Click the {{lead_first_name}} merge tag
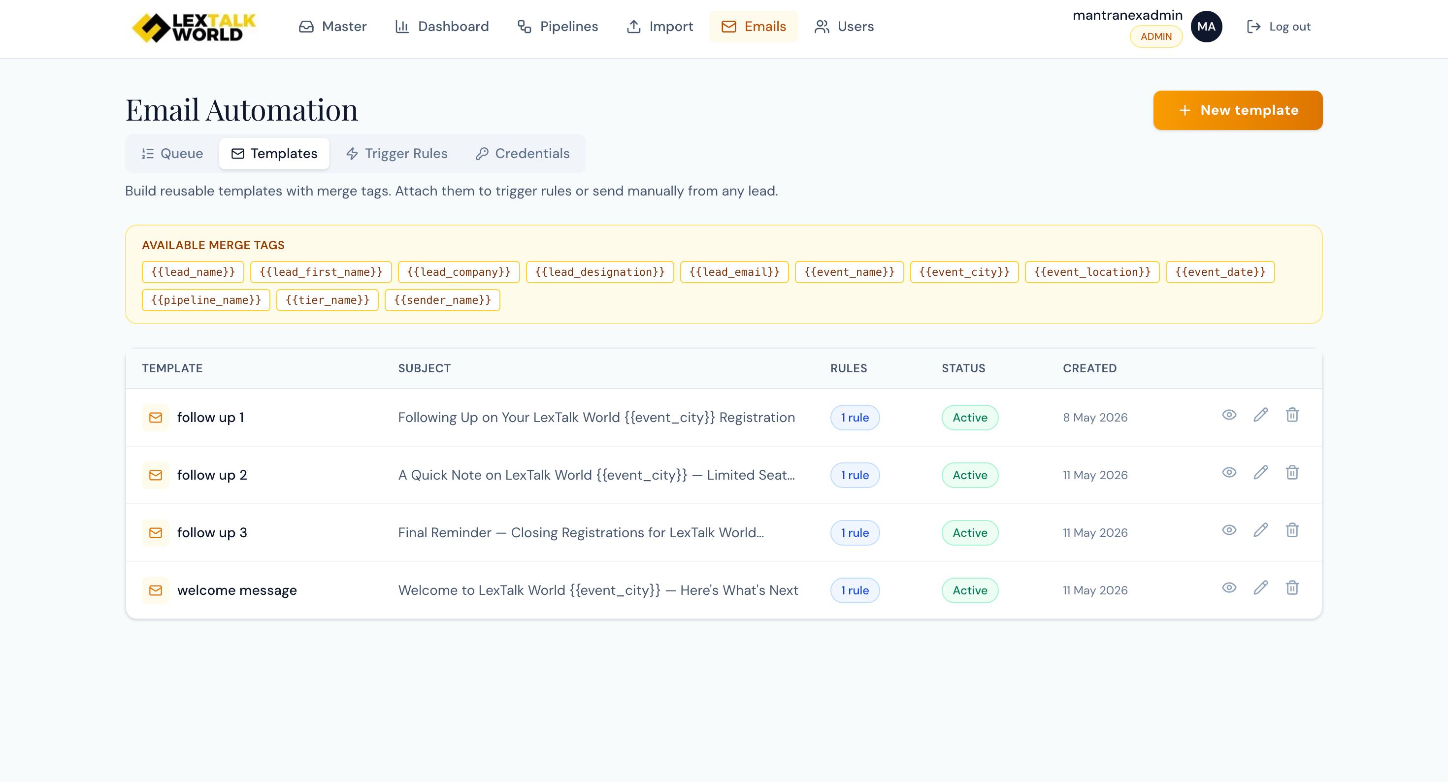 (321, 272)
